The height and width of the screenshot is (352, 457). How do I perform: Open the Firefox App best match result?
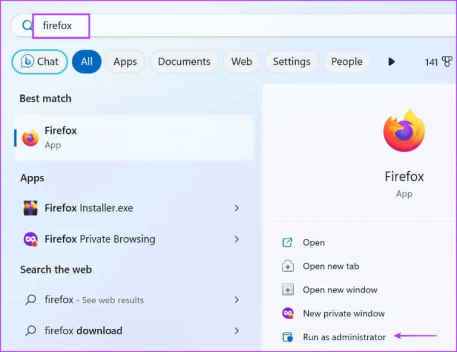134,138
